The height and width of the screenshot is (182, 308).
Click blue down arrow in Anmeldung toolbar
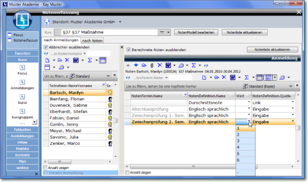tap(136, 65)
